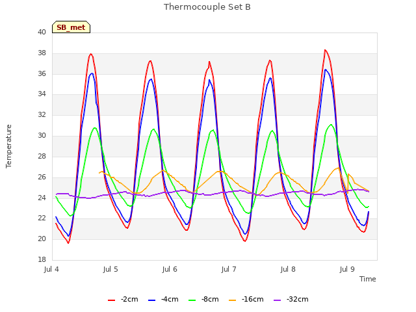Click the red line's highest peak near Jul 9
Viewport: 416px width, 312px height.
tap(325, 50)
